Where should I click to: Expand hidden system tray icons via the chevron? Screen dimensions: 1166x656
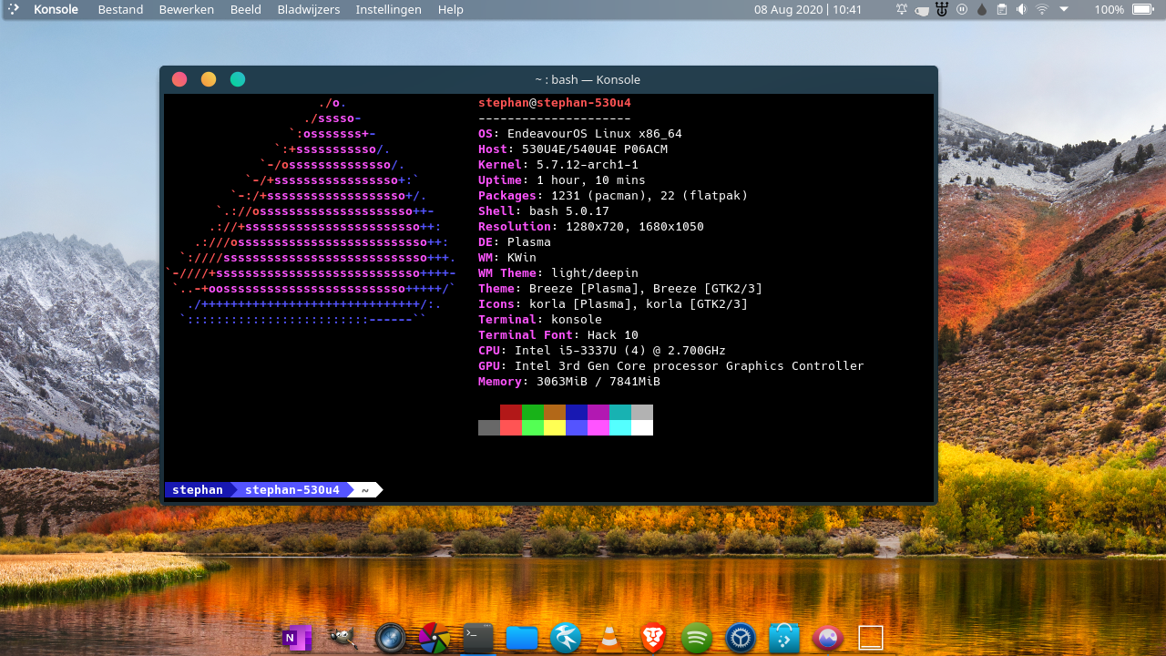point(1064,9)
